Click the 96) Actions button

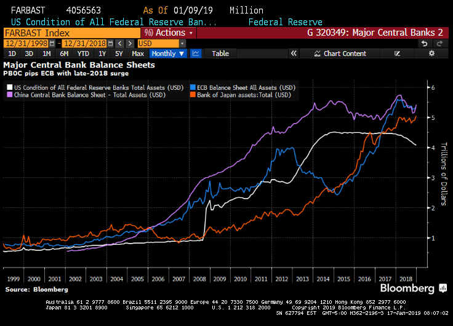point(169,33)
